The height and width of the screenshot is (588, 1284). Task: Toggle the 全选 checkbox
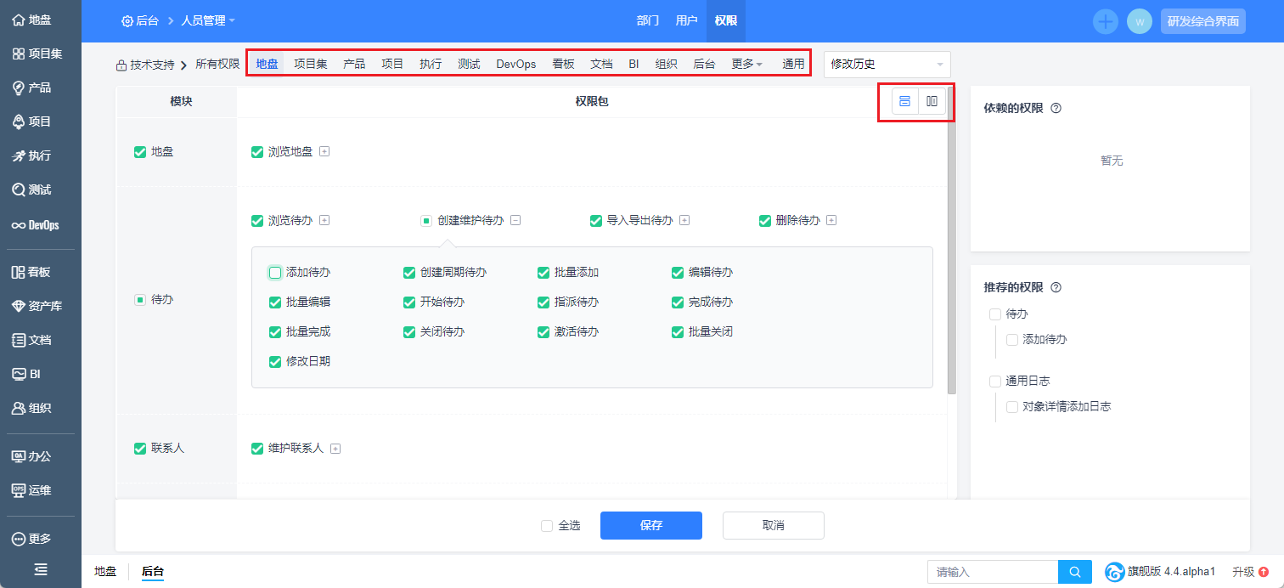[x=547, y=526]
